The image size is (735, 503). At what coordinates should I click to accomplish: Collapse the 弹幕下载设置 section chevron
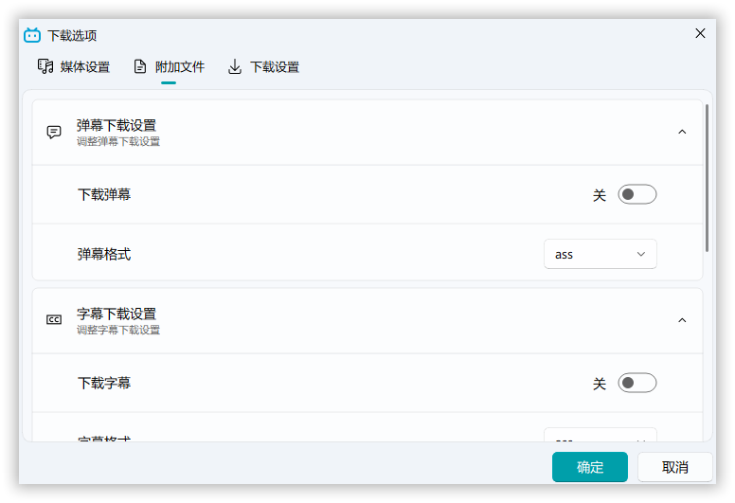[682, 132]
